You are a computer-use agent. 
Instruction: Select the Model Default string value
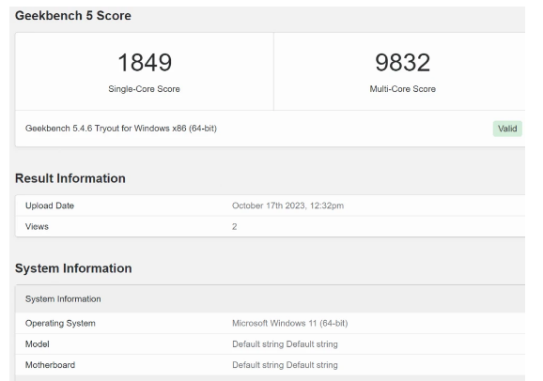285,344
